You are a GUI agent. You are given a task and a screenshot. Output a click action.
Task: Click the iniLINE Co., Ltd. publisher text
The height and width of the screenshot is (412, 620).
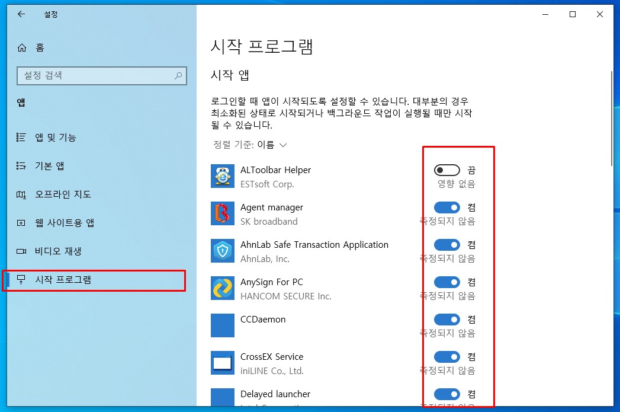point(272,371)
